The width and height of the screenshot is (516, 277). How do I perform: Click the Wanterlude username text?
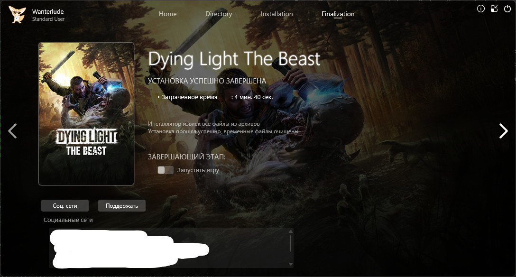48,11
